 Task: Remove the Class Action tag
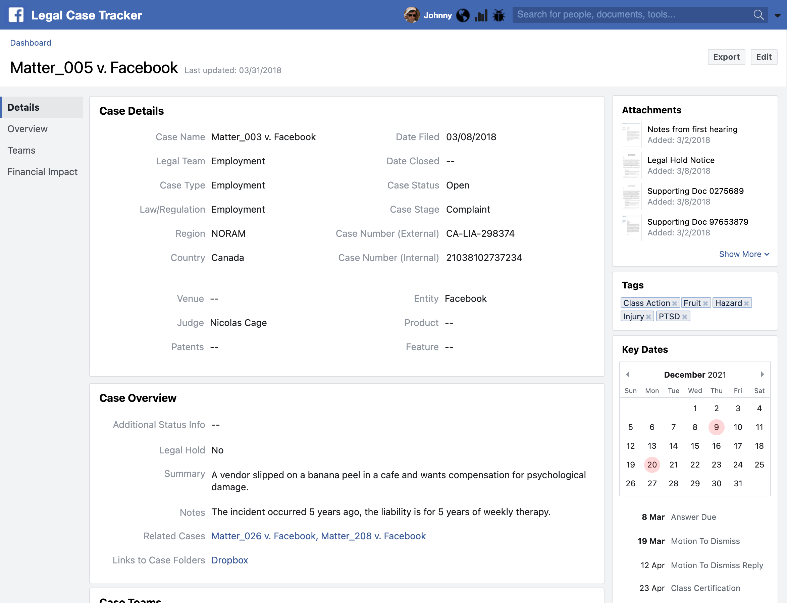click(674, 303)
